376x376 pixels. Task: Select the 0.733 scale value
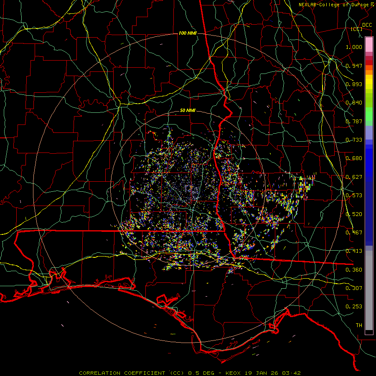click(x=354, y=140)
